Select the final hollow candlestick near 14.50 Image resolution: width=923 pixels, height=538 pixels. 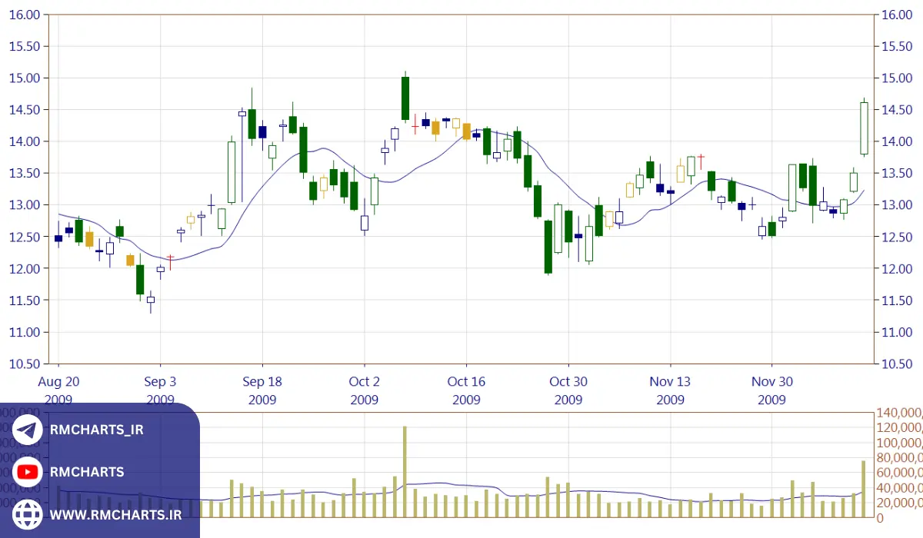(x=864, y=128)
